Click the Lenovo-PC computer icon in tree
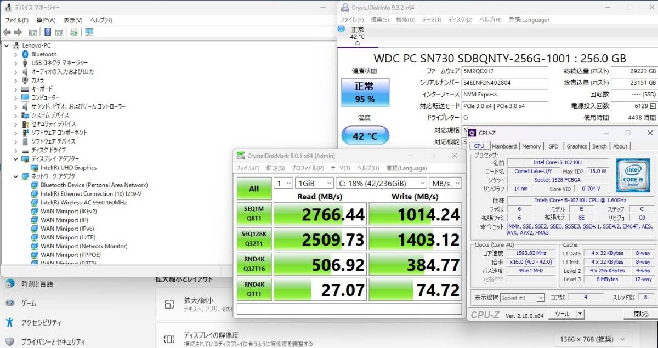The image size is (658, 348). pyautogui.click(x=16, y=45)
